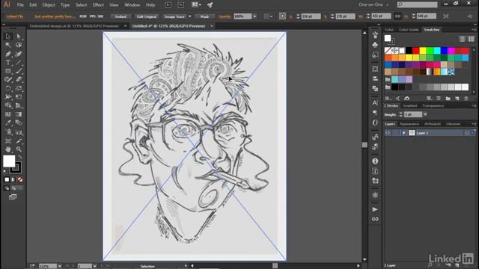Select the Lasso tool
The width and height of the screenshot is (479, 269).
click(x=19, y=45)
